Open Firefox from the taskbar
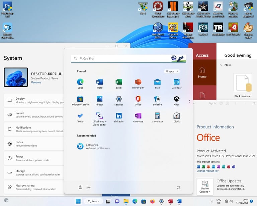 coord(153,201)
